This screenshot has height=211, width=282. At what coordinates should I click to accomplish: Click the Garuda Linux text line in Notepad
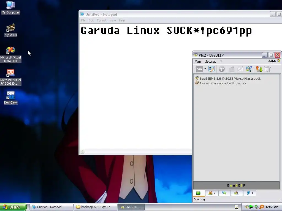166,31
